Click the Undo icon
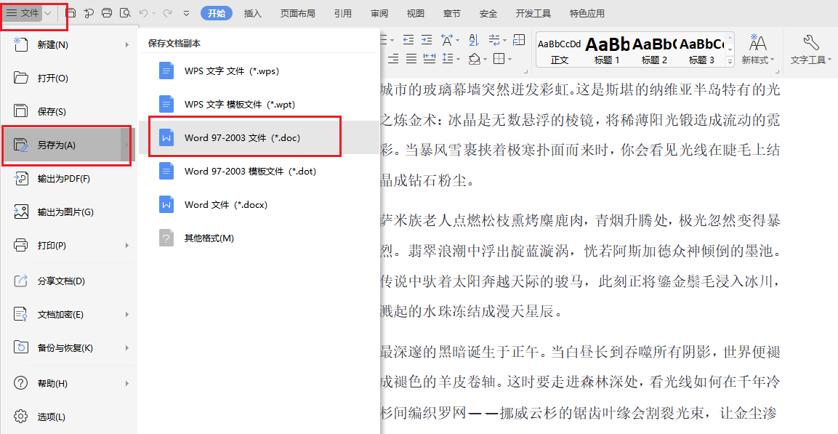Viewport: 838px width, 434px height. click(145, 13)
